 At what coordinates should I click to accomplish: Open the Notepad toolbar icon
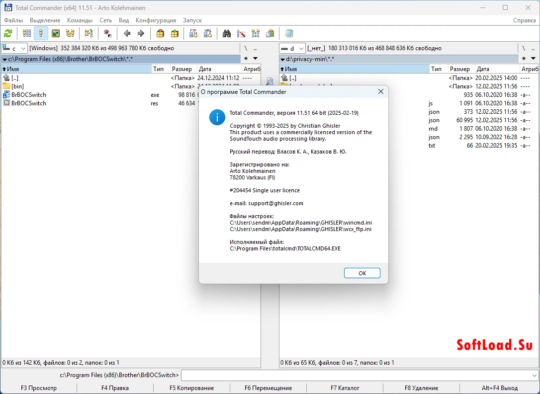point(289,33)
